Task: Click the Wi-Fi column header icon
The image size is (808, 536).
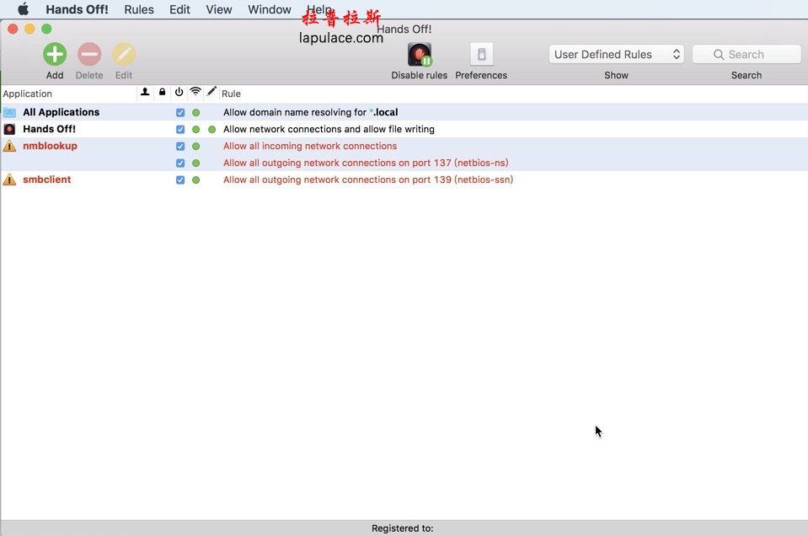Action: tap(195, 93)
